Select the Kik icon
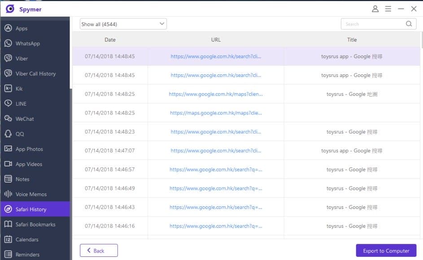 pyautogui.click(x=8, y=88)
